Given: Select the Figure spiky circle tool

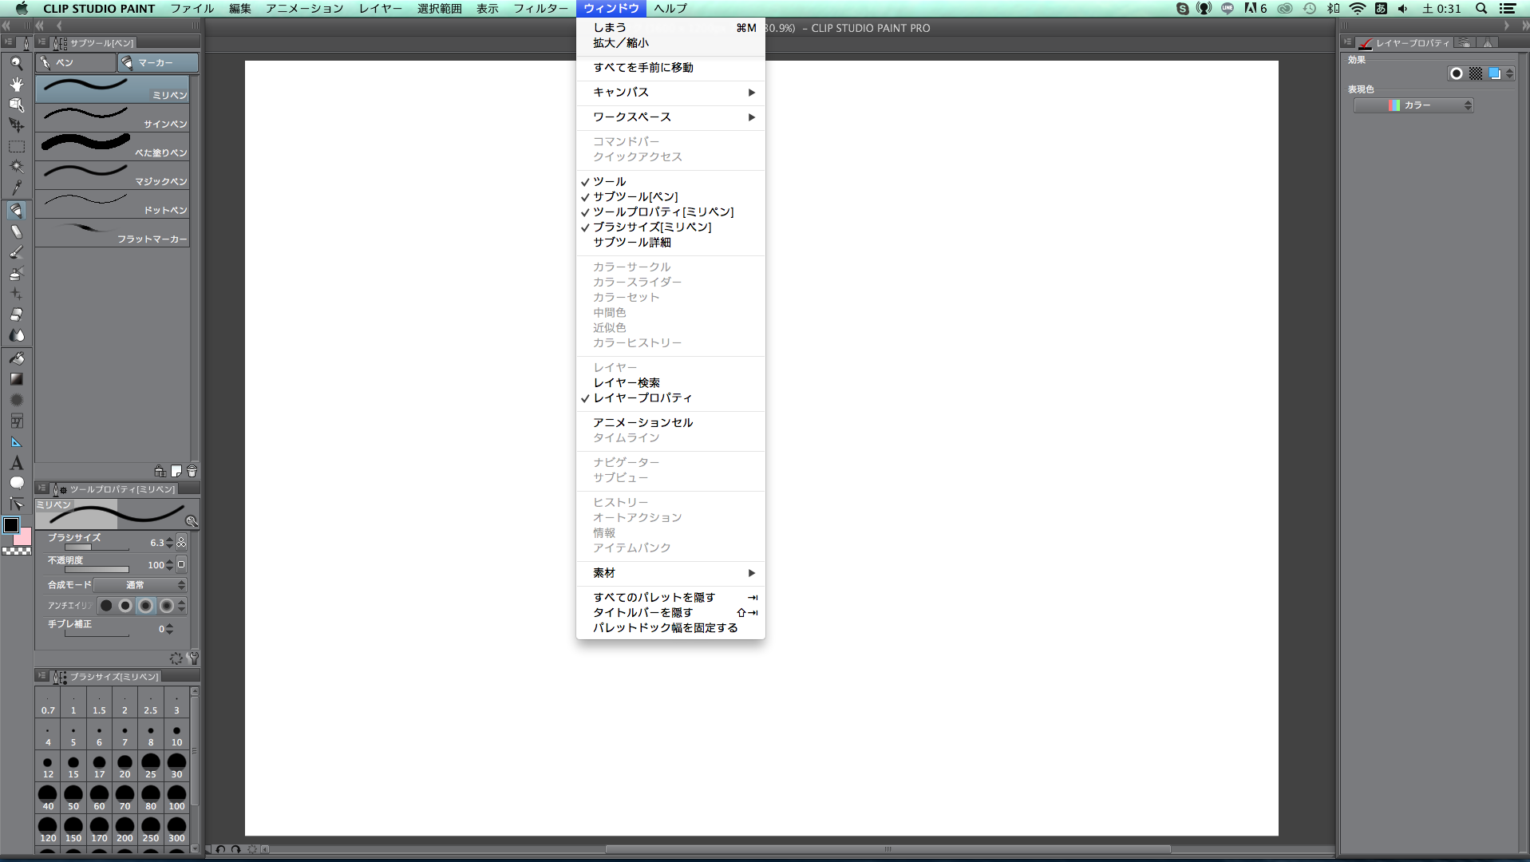Looking at the screenshot, I should click(x=16, y=400).
